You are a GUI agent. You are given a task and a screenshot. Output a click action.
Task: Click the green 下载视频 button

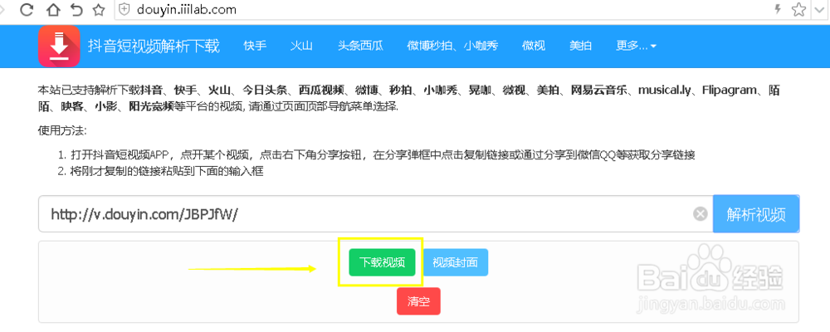pos(382,262)
